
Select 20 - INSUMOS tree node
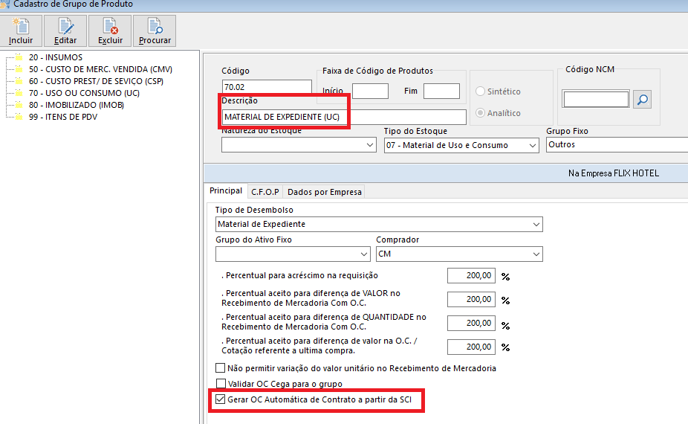pos(55,57)
